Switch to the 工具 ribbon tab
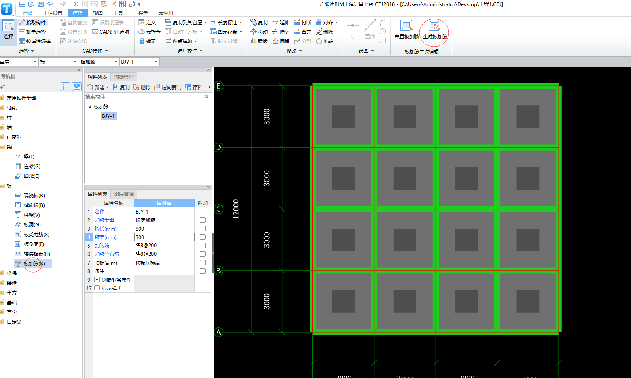Image resolution: width=631 pixels, height=378 pixels. [118, 13]
